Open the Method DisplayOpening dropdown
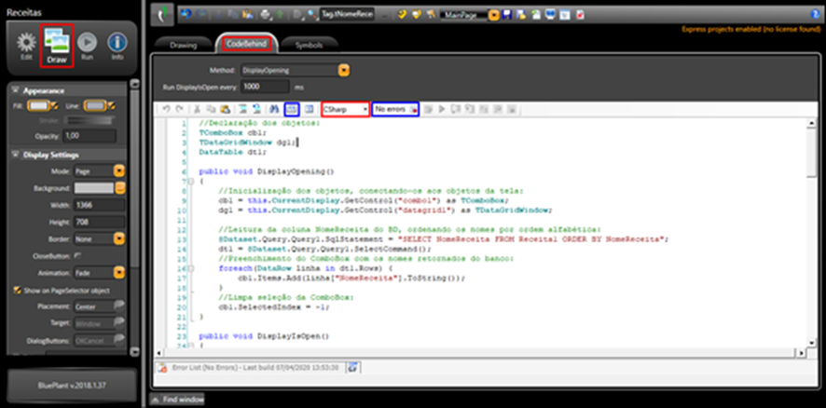This screenshot has height=408, width=826. coord(344,69)
